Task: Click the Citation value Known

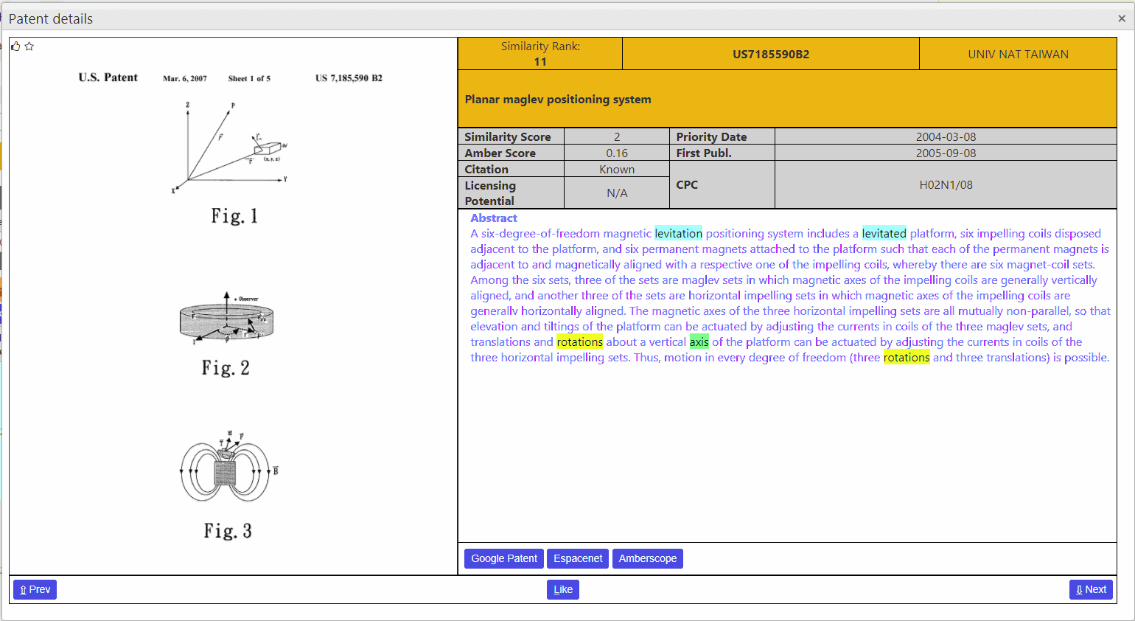Action: [617, 169]
